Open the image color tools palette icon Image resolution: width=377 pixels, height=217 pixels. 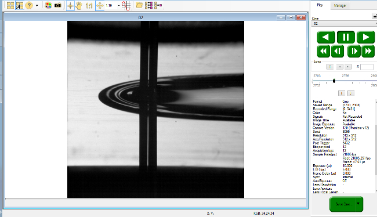pos(48,5)
